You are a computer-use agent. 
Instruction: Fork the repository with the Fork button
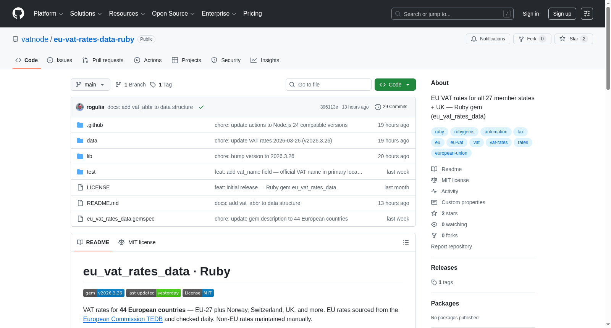point(532,39)
